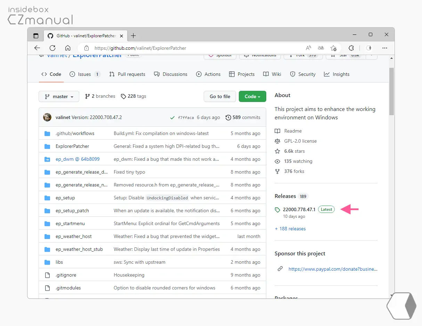
Task: Add page to favorites star icon
Action: point(333,48)
